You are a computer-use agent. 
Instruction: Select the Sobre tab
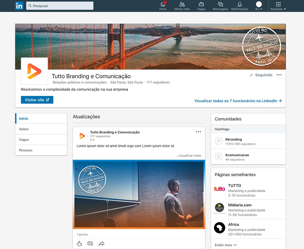pyautogui.click(x=41, y=129)
